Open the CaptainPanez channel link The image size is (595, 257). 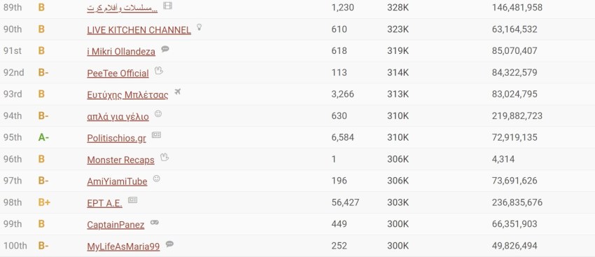click(115, 225)
